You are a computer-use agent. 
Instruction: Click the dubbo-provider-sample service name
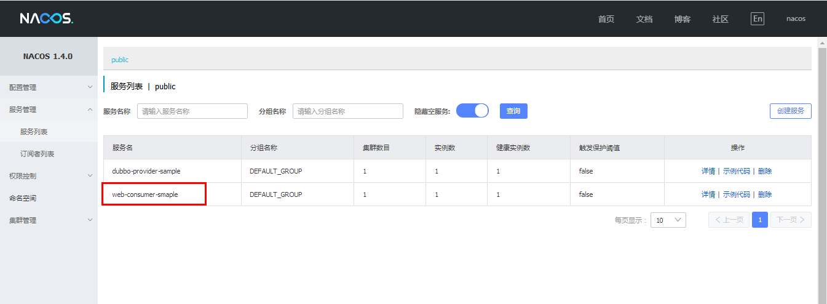[146, 171]
